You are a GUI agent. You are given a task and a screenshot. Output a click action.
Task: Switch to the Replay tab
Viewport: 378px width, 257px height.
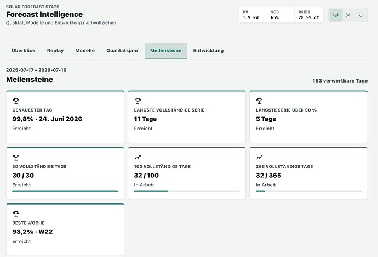[55, 51]
